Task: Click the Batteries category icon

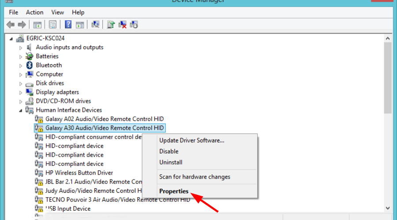Action: pyautogui.click(x=30, y=56)
